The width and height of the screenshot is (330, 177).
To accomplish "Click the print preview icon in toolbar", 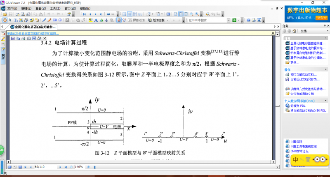I will [x=23, y=14].
